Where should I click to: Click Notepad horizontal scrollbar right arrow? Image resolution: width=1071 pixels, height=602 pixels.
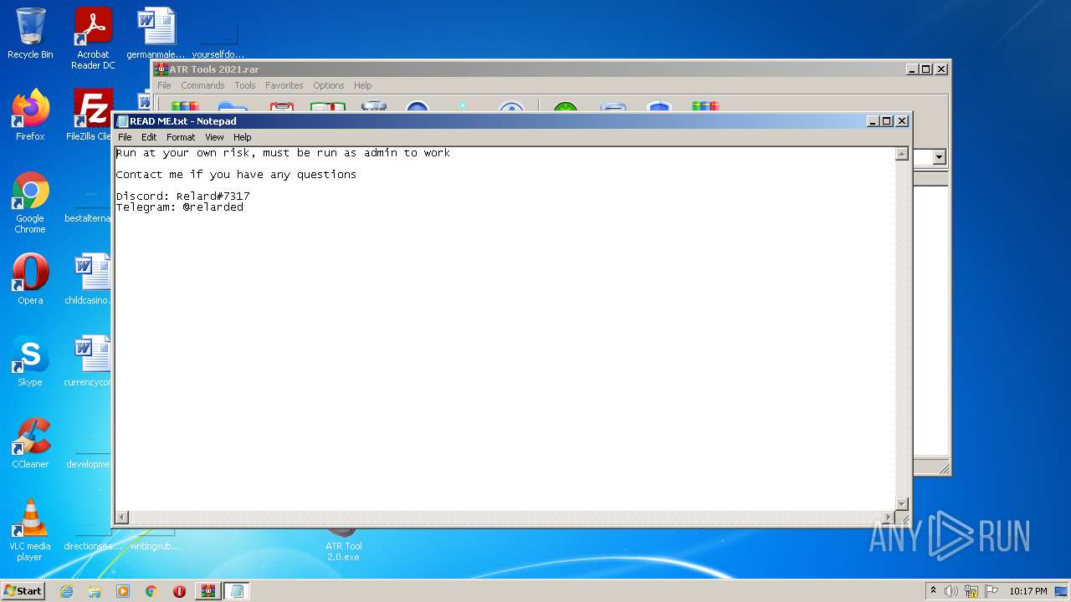click(889, 518)
